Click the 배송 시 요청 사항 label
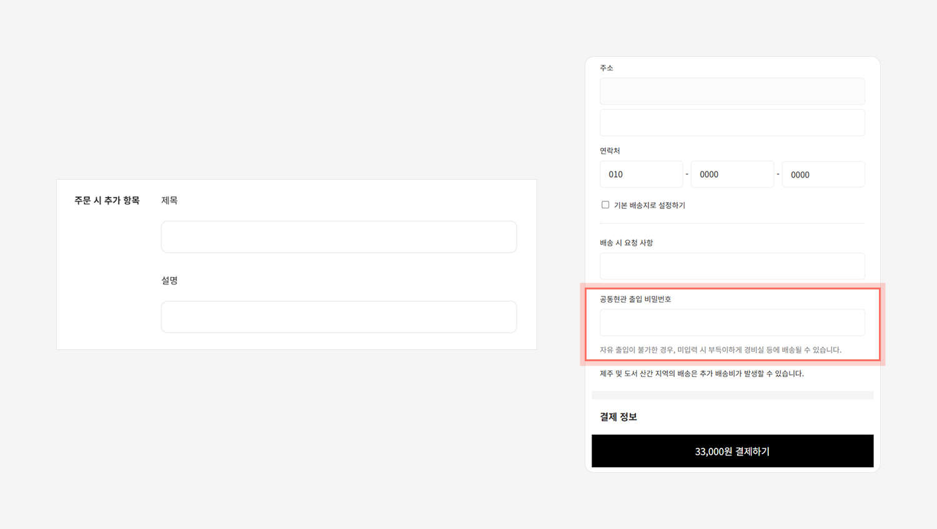The height and width of the screenshot is (529, 937). (626, 243)
